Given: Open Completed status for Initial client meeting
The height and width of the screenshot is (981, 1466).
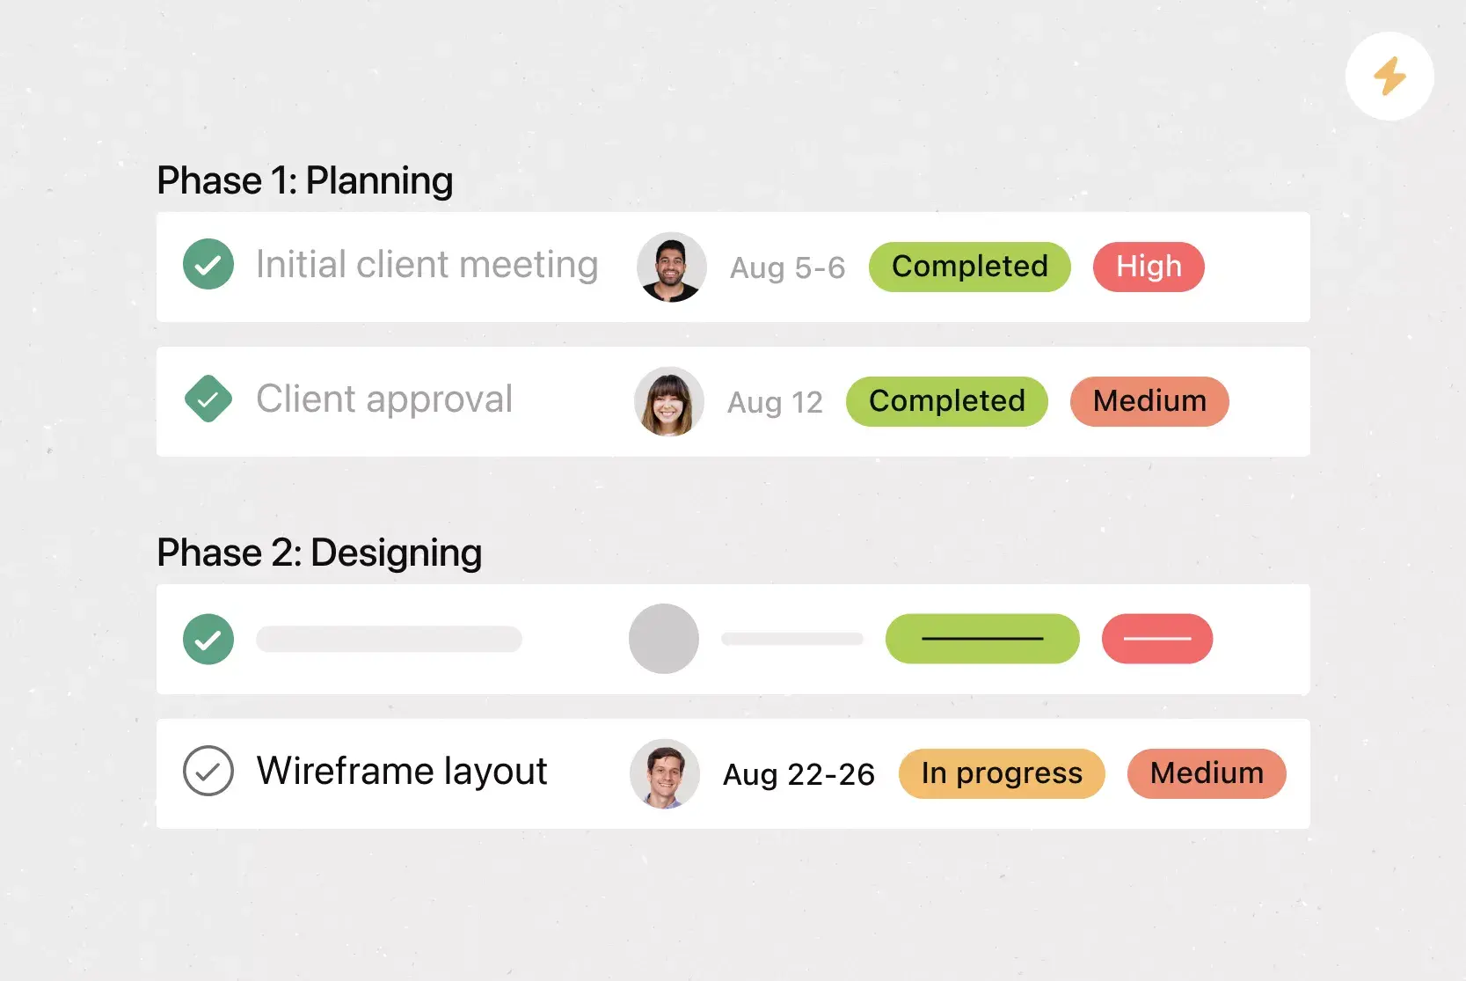Looking at the screenshot, I should coord(969,267).
